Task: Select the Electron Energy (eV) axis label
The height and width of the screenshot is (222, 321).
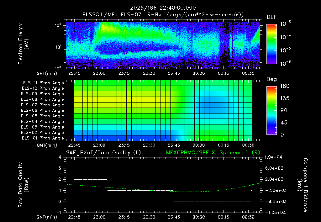Action: (23, 44)
